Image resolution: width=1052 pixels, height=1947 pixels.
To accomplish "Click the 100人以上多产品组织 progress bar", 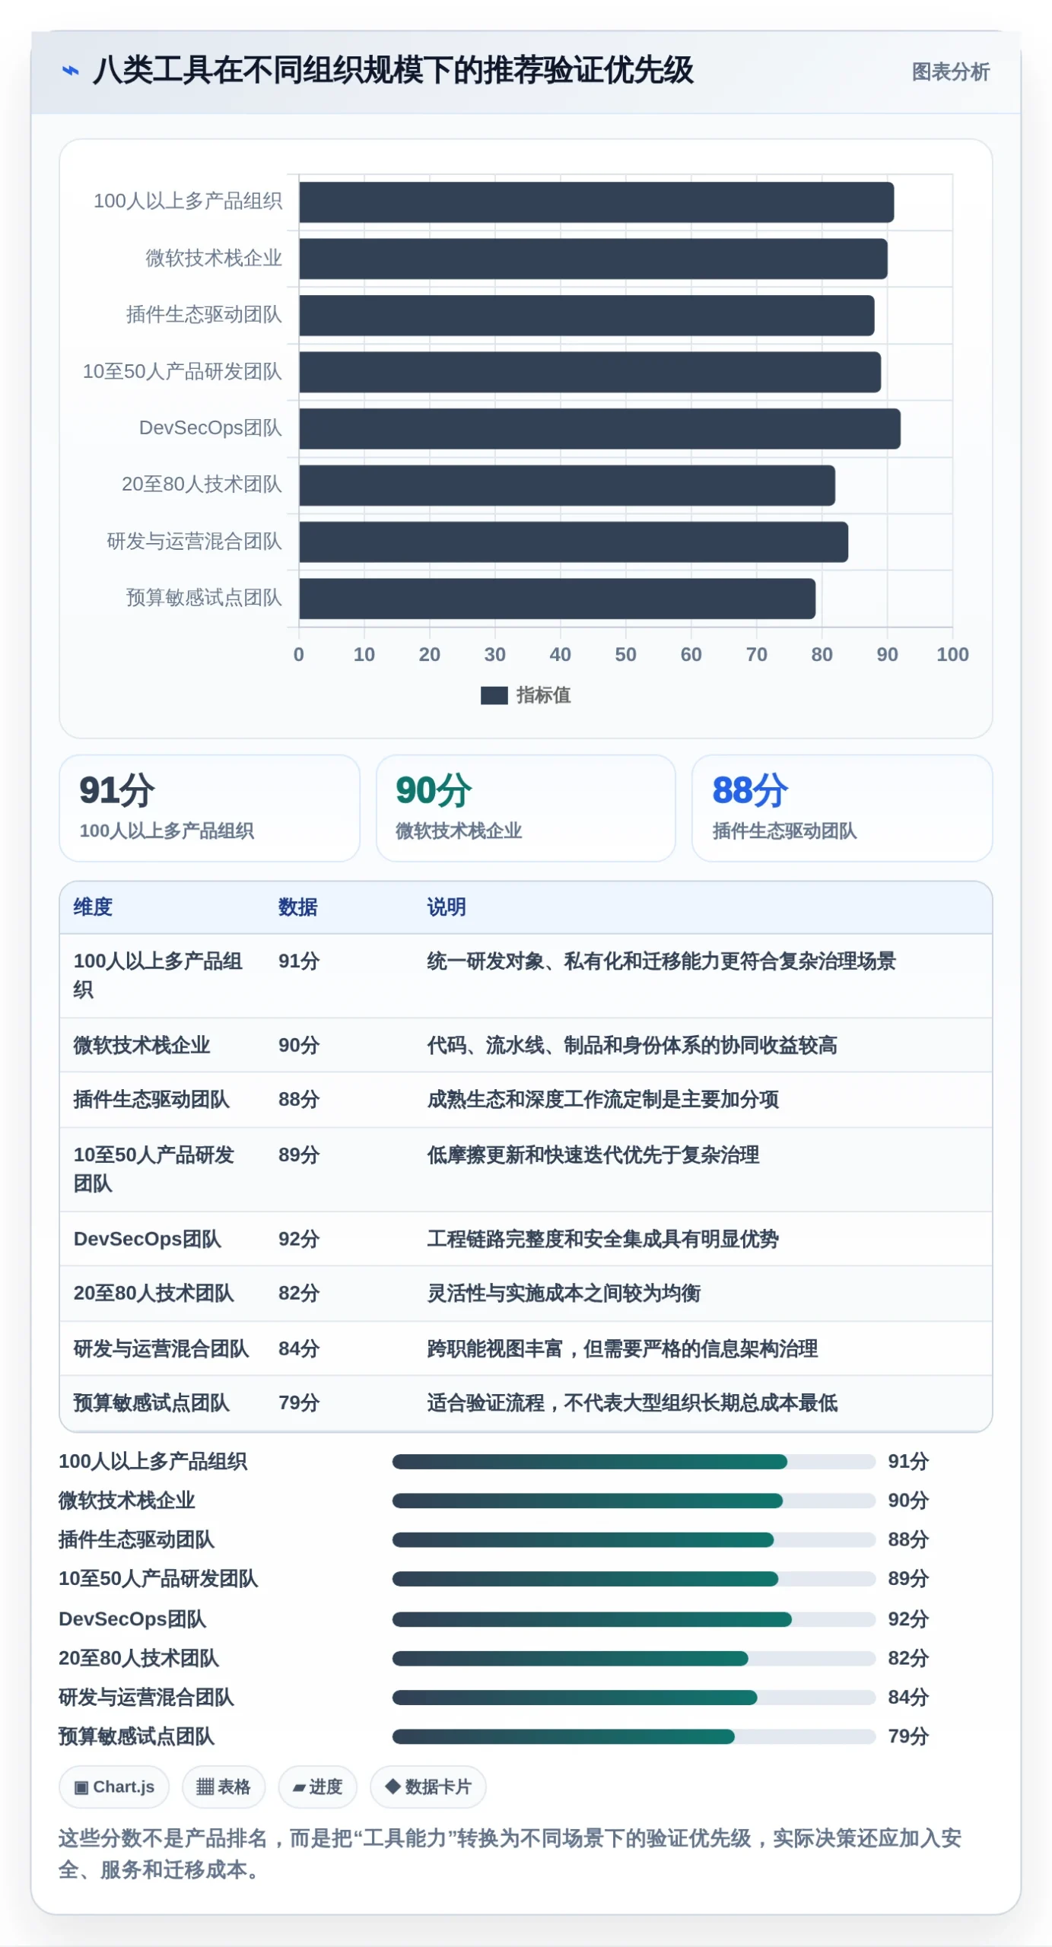I will (x=634, y=1462).
